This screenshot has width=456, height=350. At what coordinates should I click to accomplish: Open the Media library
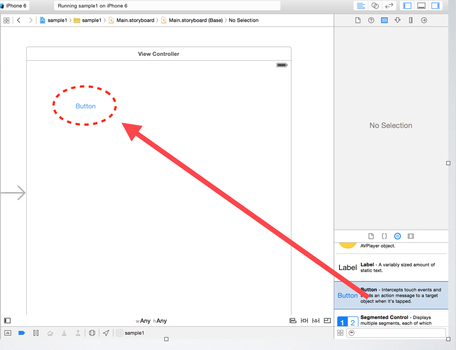pyautogui.click(x=411, y=236)
